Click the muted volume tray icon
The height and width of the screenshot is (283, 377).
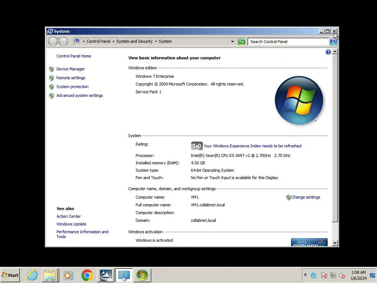pyautogui.click(x=342, y=275)
